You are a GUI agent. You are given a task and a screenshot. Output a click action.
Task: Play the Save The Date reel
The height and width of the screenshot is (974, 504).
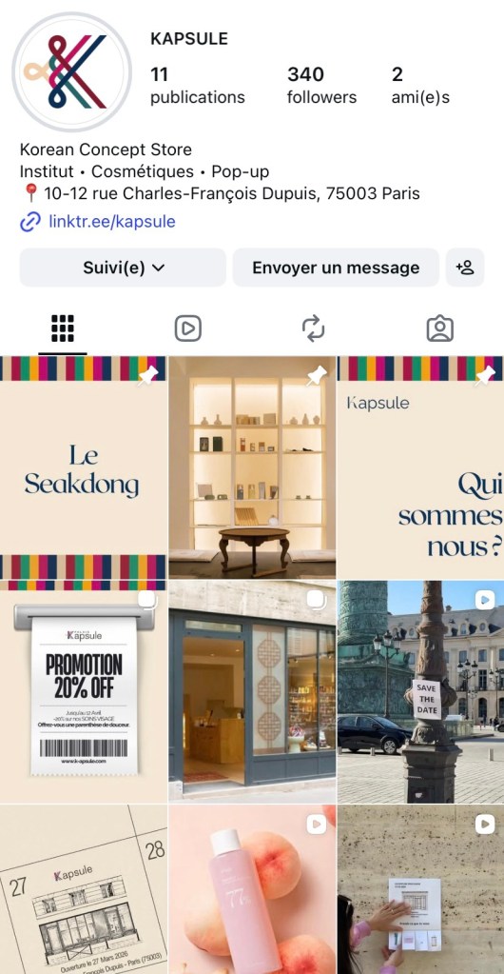click(421, 691)
